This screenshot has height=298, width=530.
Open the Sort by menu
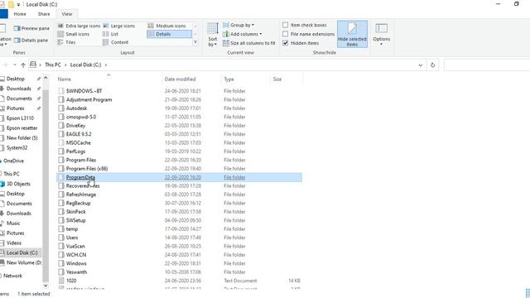coord(213,35)
